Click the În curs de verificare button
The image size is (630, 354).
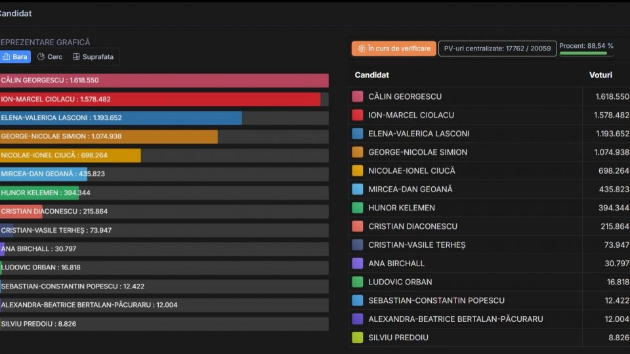tap(394, 49)
